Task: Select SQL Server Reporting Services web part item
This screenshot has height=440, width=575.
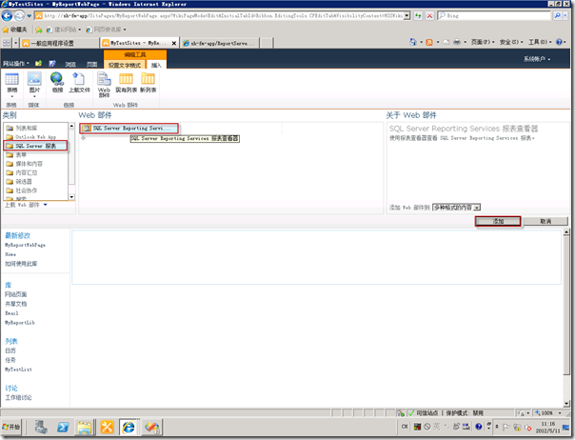Action: (x=129, y=128)
